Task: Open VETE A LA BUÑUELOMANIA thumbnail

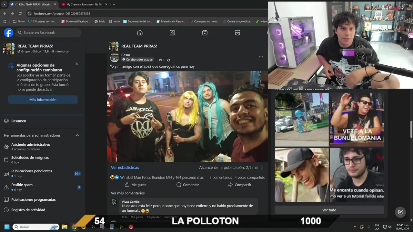Action: [357, 120]
